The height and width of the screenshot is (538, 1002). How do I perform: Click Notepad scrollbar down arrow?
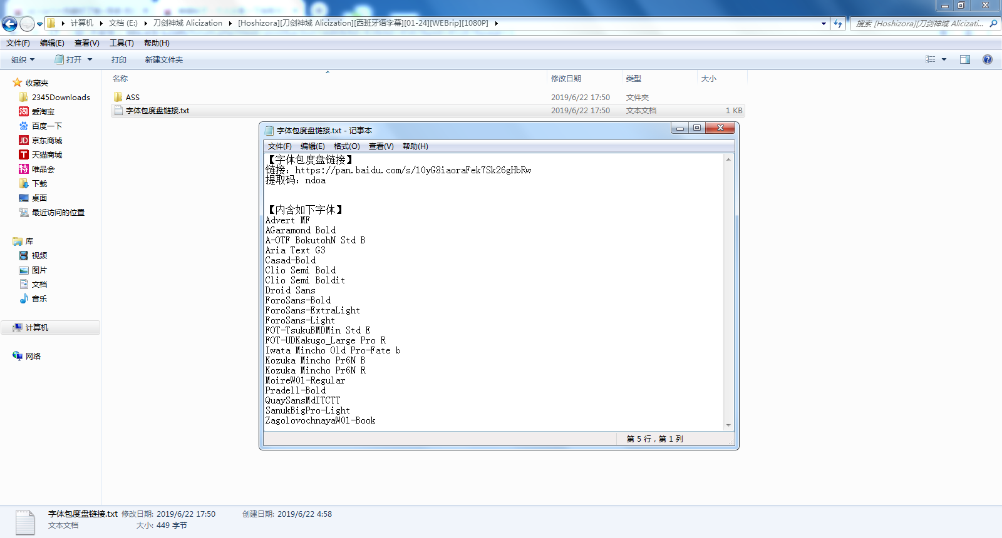pyautogui.click(x=728, y=425)
